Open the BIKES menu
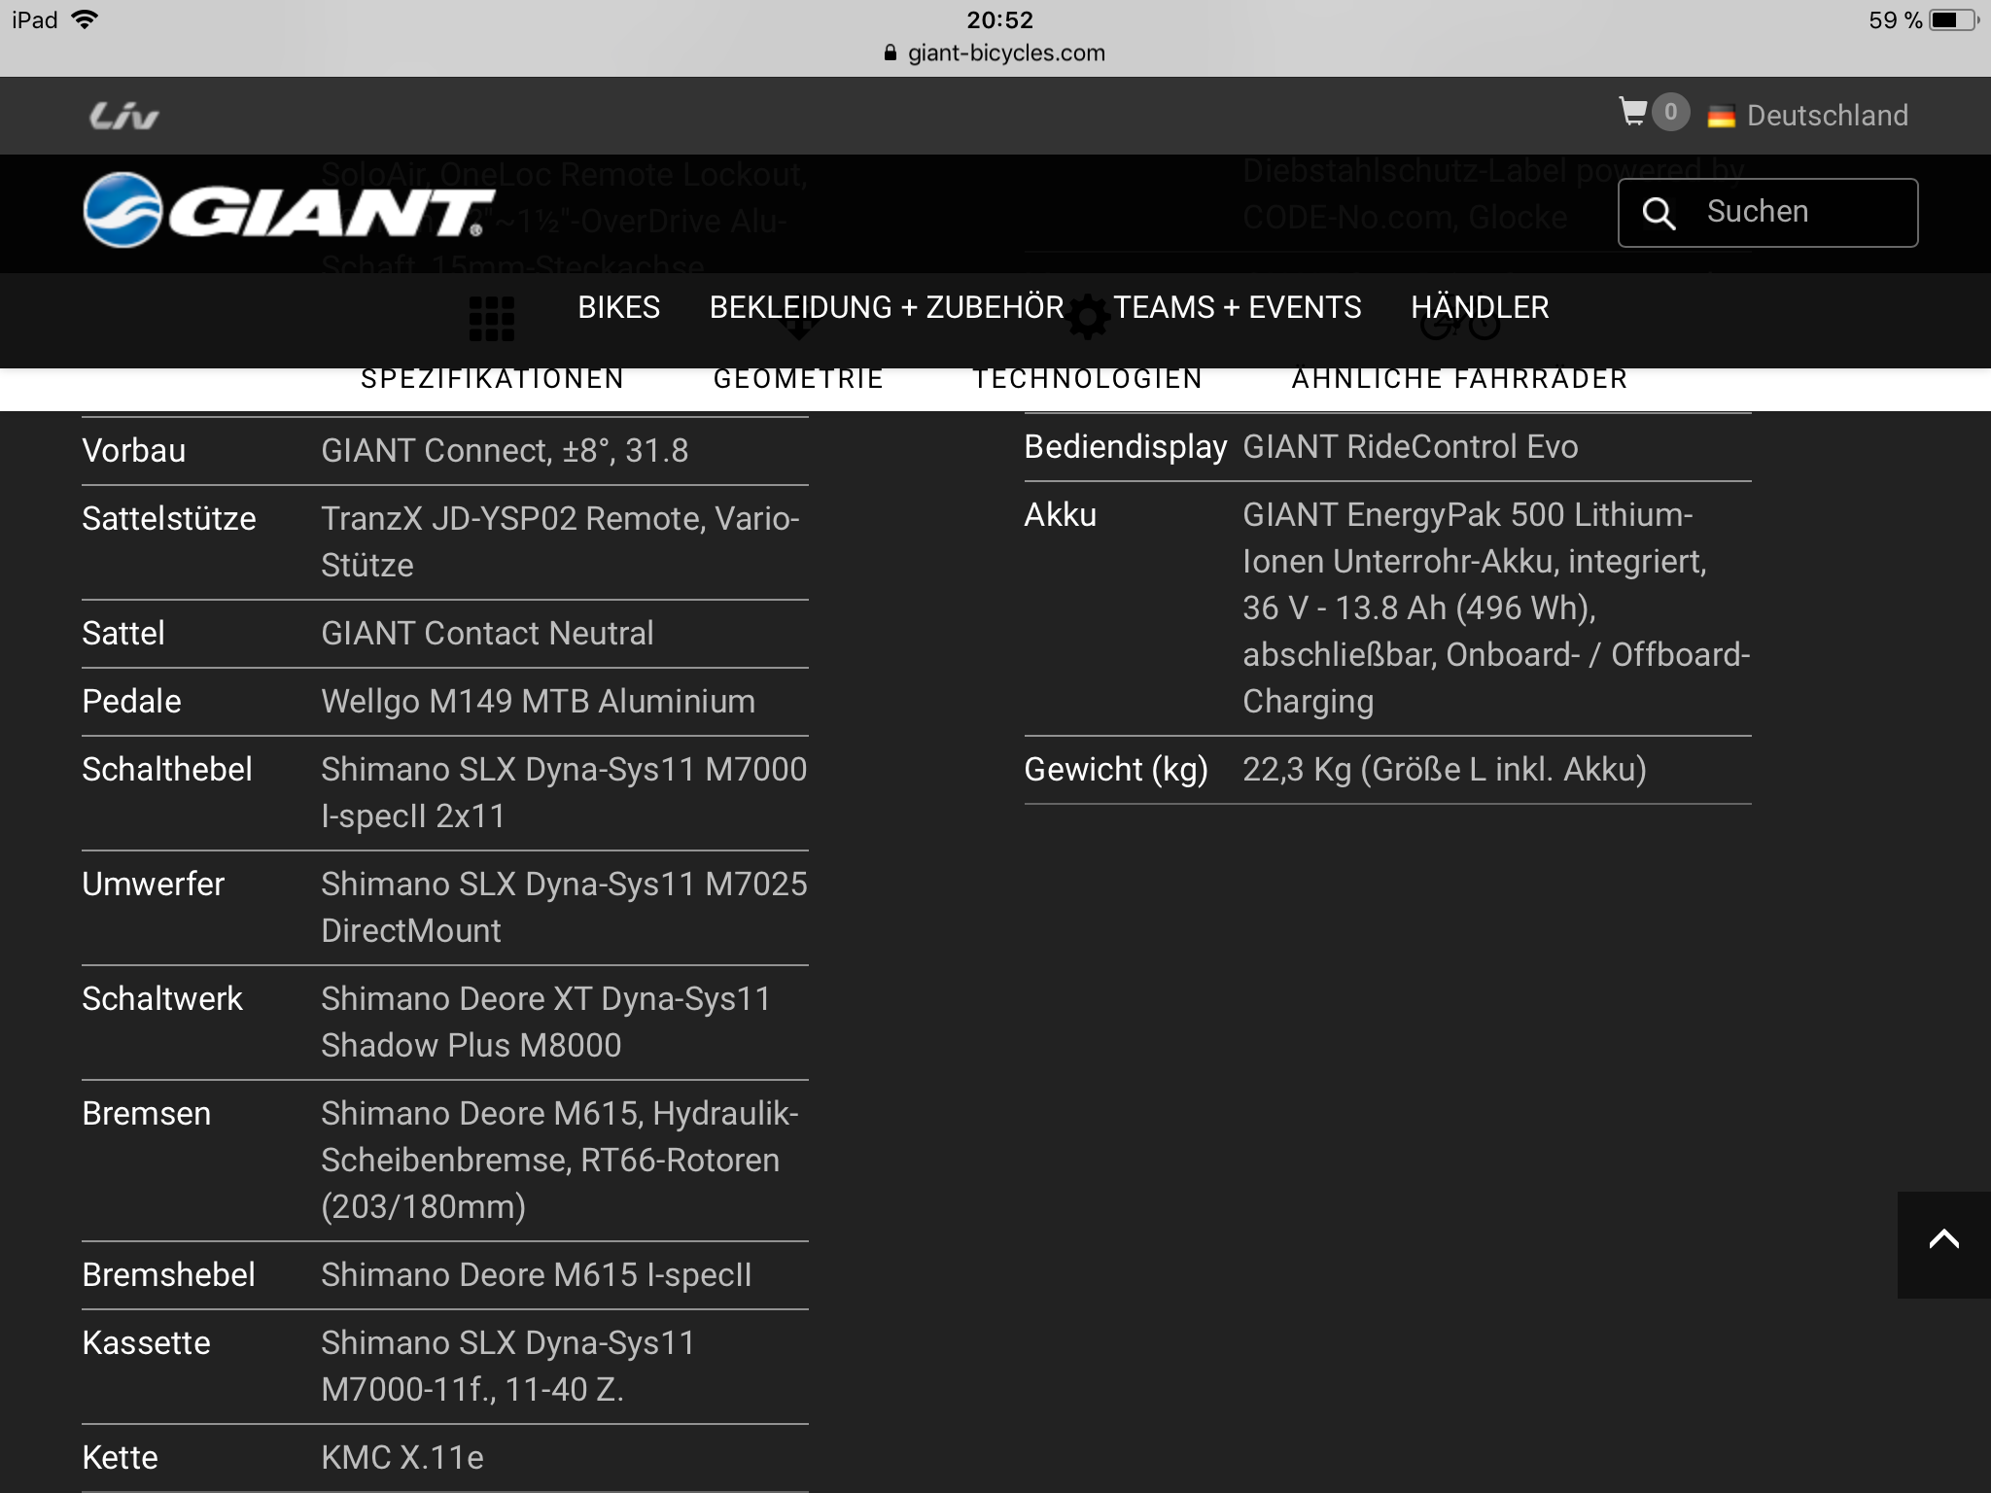The image size is (1991, 1493). [618, 308]
